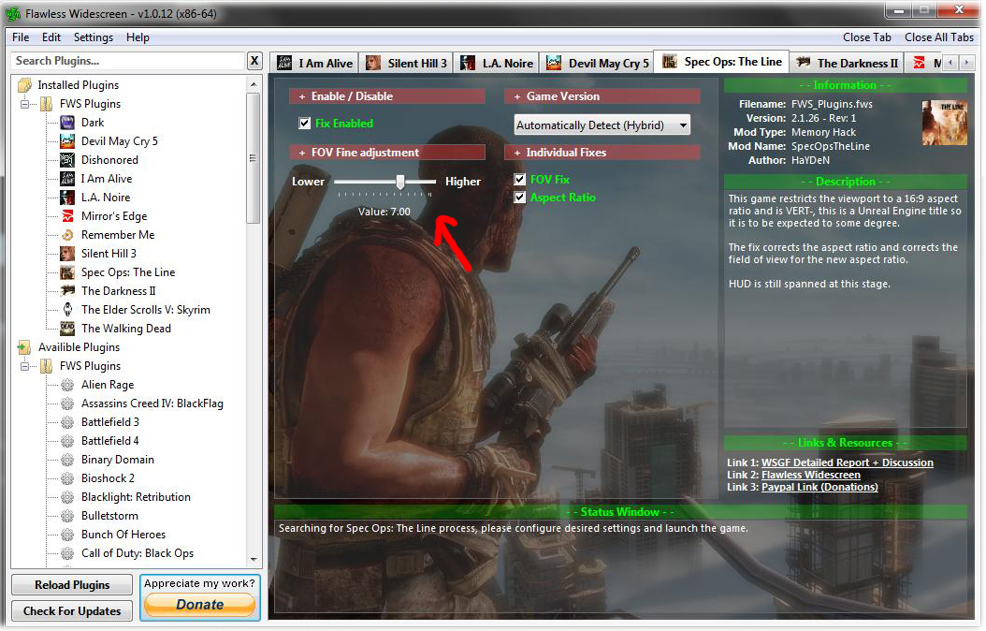Click the Battlefield 3 gear icon
This screenshot has width=986, height=631.
click(x=67, y=422)
